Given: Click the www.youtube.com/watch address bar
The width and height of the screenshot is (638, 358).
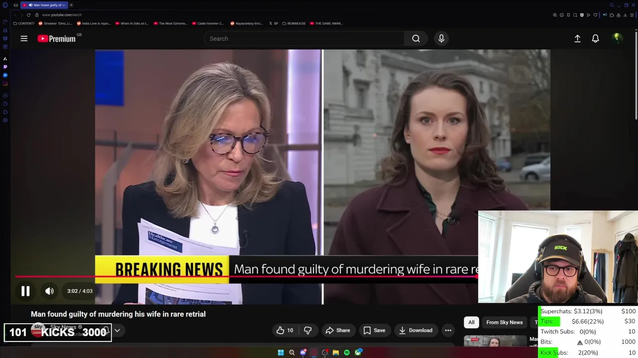Looking at the screenshot, I should pyautogui.click(x=62, y=15).
